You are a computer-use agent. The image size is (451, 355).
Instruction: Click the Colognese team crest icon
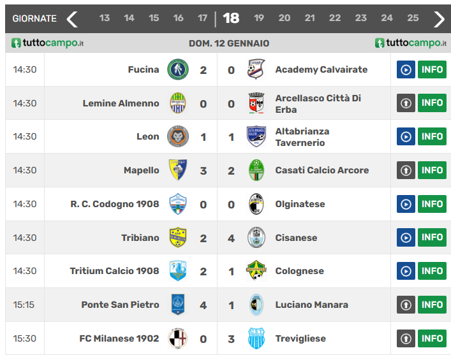pos(256,271)
